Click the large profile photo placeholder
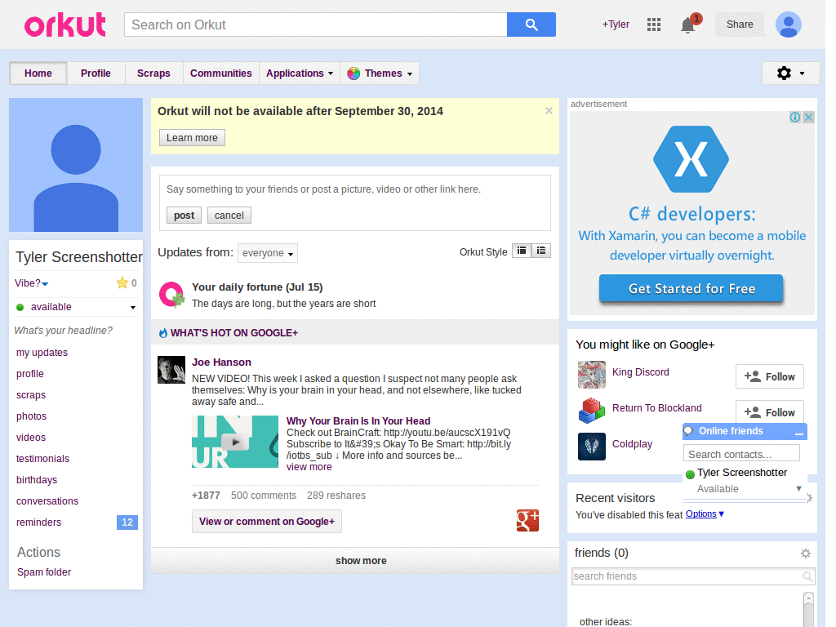The width and height of the screenshot is (836, 627). tap(76, 165)
